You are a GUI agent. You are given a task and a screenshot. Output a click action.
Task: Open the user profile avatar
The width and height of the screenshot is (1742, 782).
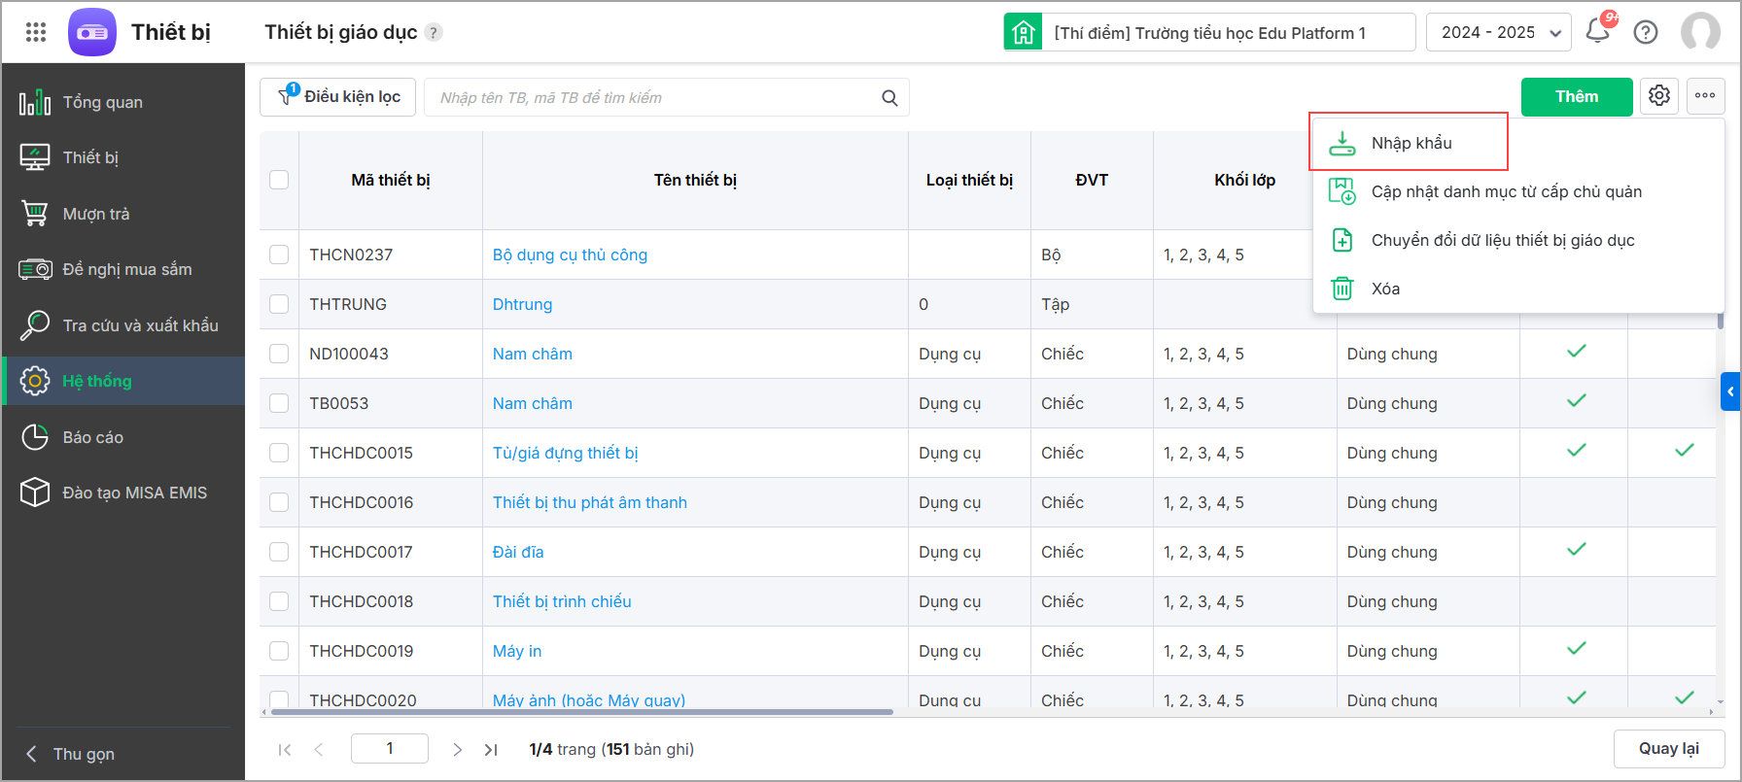pos(1700,32)
